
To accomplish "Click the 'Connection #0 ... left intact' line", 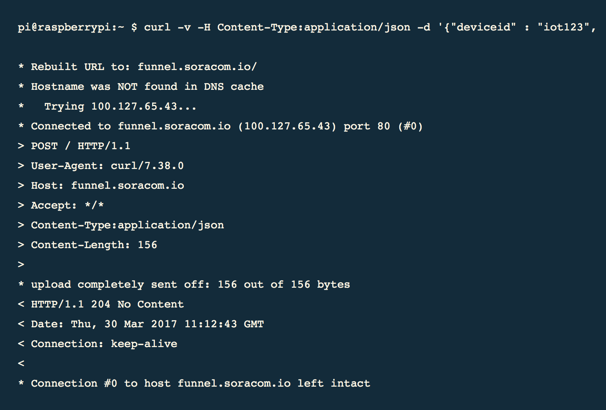I will point(200,383).
